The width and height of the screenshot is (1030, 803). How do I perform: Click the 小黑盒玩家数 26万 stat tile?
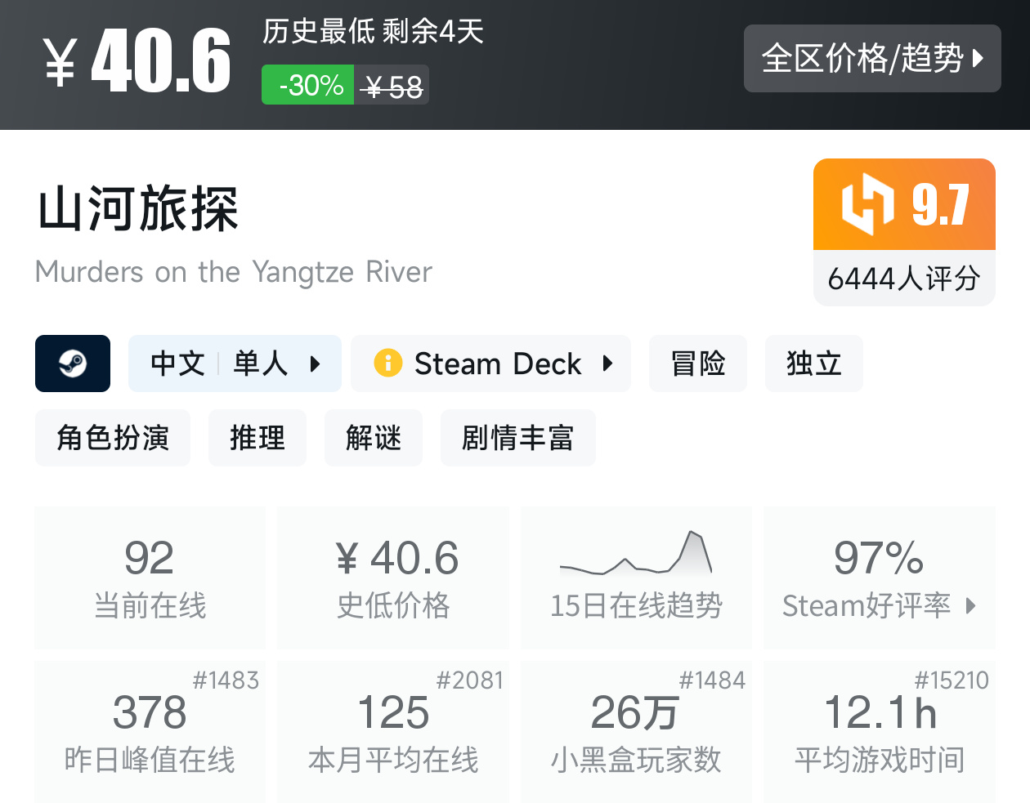pyautogui.click(x=636, y=731)
